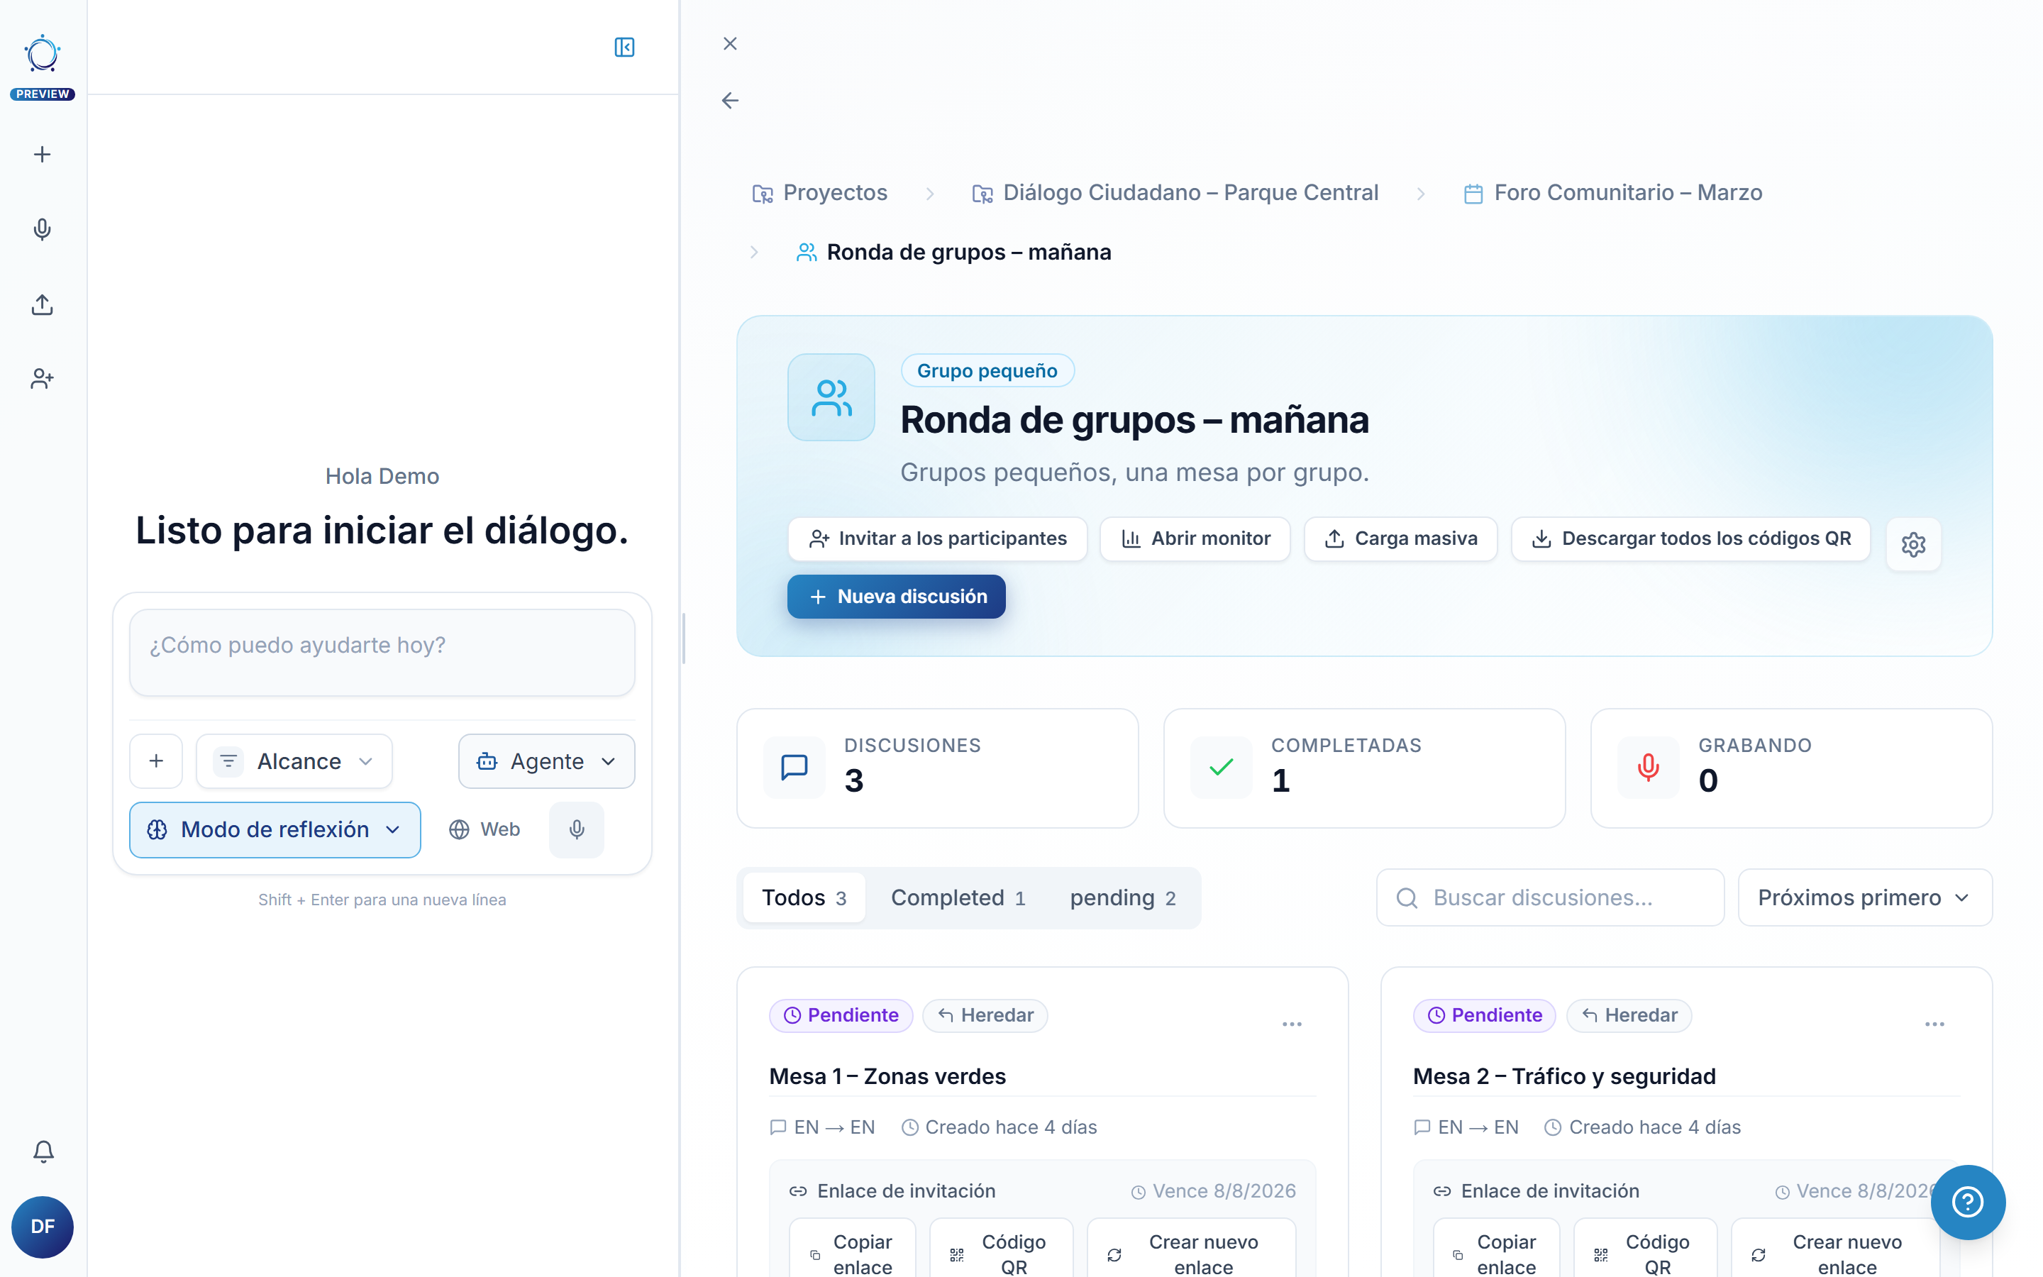Image resolution: width=2043 pixels, height=1277 pixels.
Task: Click the Grupo pequeño tag
Action: [987, 370]
